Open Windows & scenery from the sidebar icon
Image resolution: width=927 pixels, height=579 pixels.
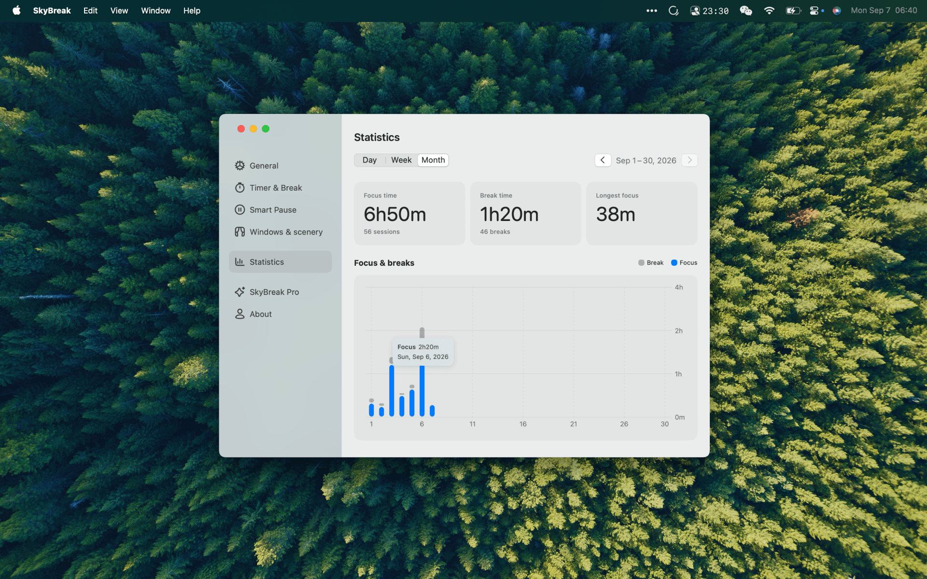tap(239, 232)
